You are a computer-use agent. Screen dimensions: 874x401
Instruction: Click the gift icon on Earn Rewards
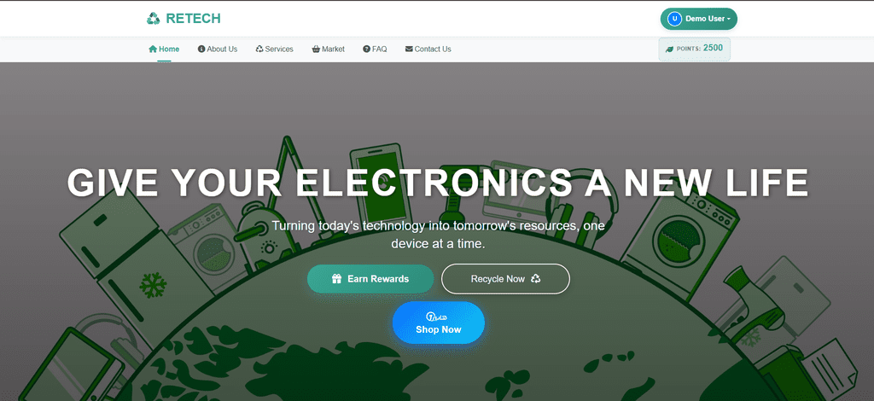(x=336, y=279)
